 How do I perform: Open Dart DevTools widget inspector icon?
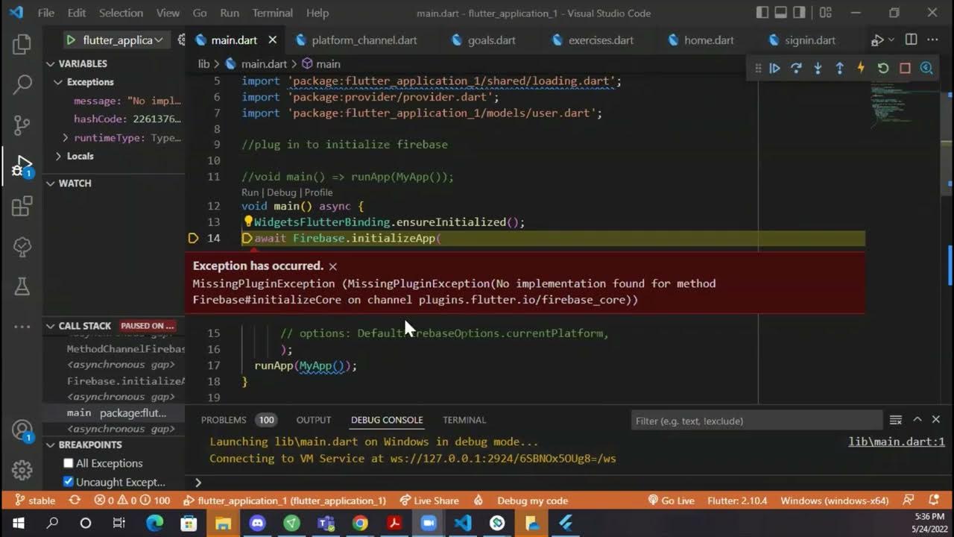926,68
